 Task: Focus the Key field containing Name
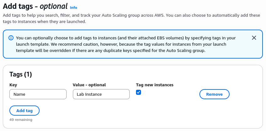(38, 94)
